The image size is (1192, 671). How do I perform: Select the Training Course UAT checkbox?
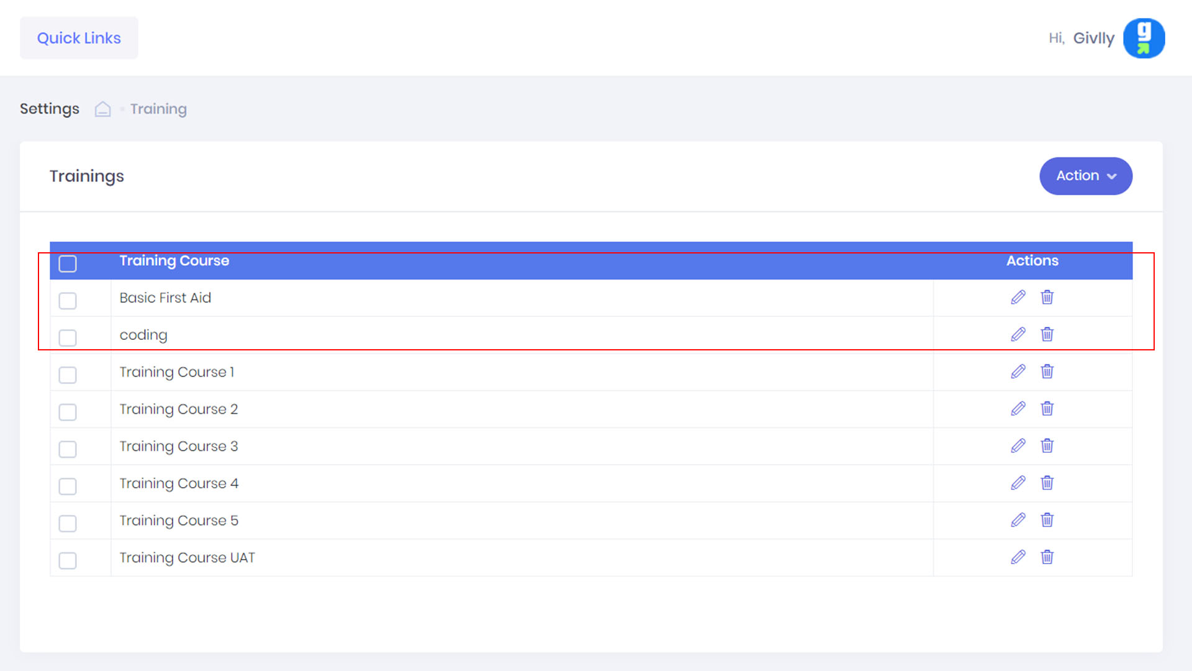(x=68, y=561)
